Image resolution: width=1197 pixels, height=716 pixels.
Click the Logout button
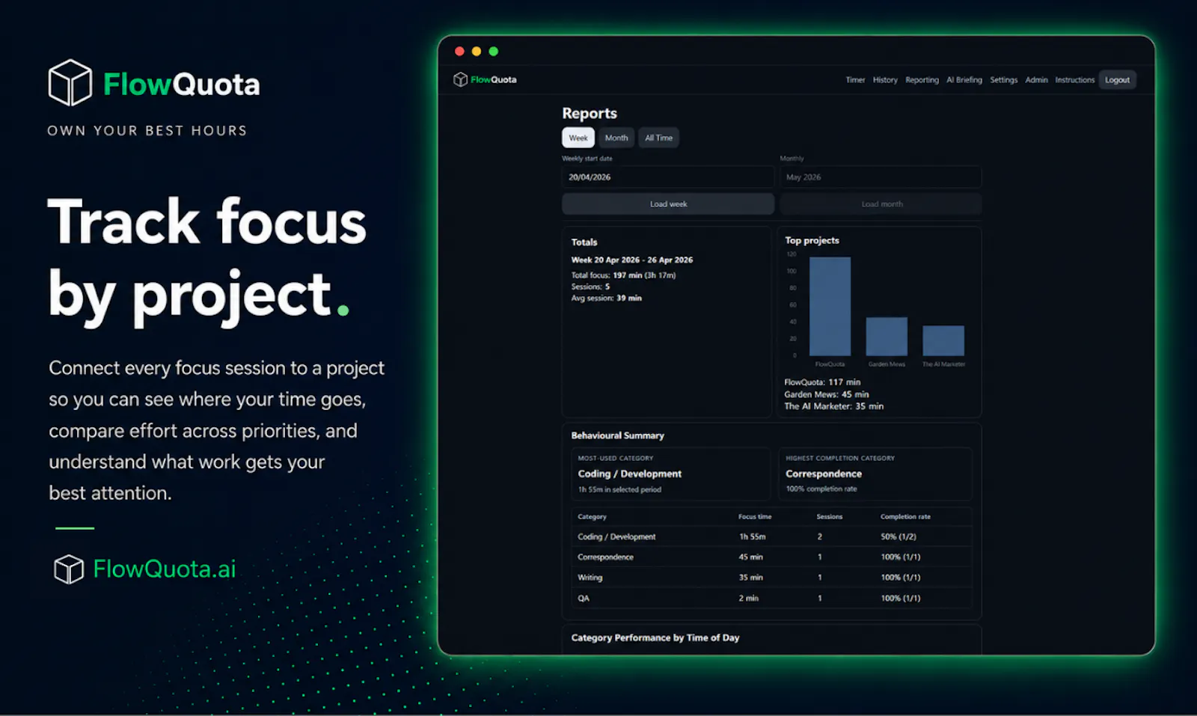1118,80
